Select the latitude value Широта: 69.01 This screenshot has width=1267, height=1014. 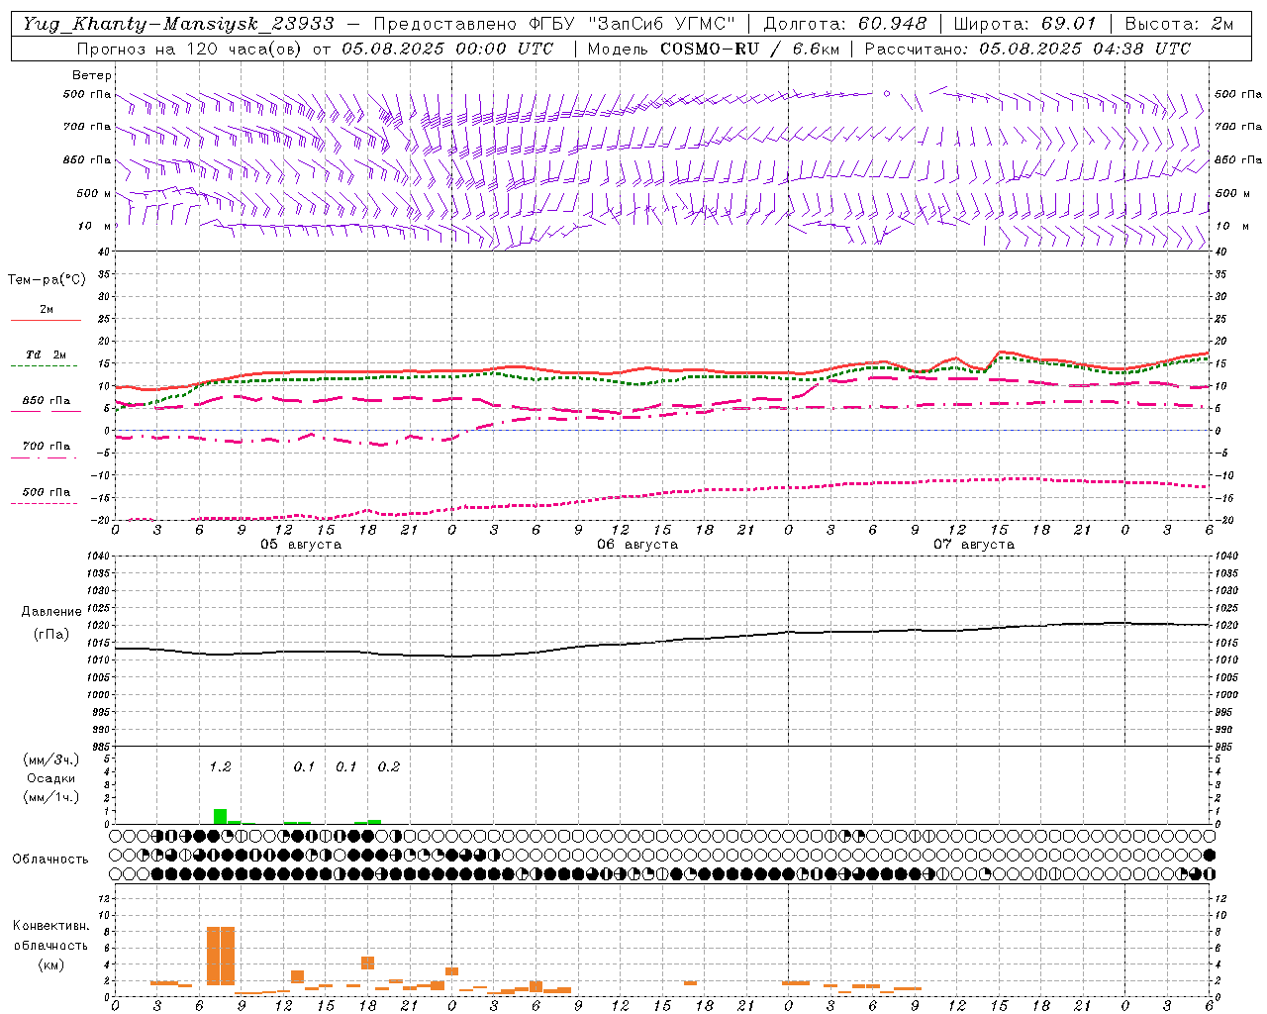[1024, 24]
